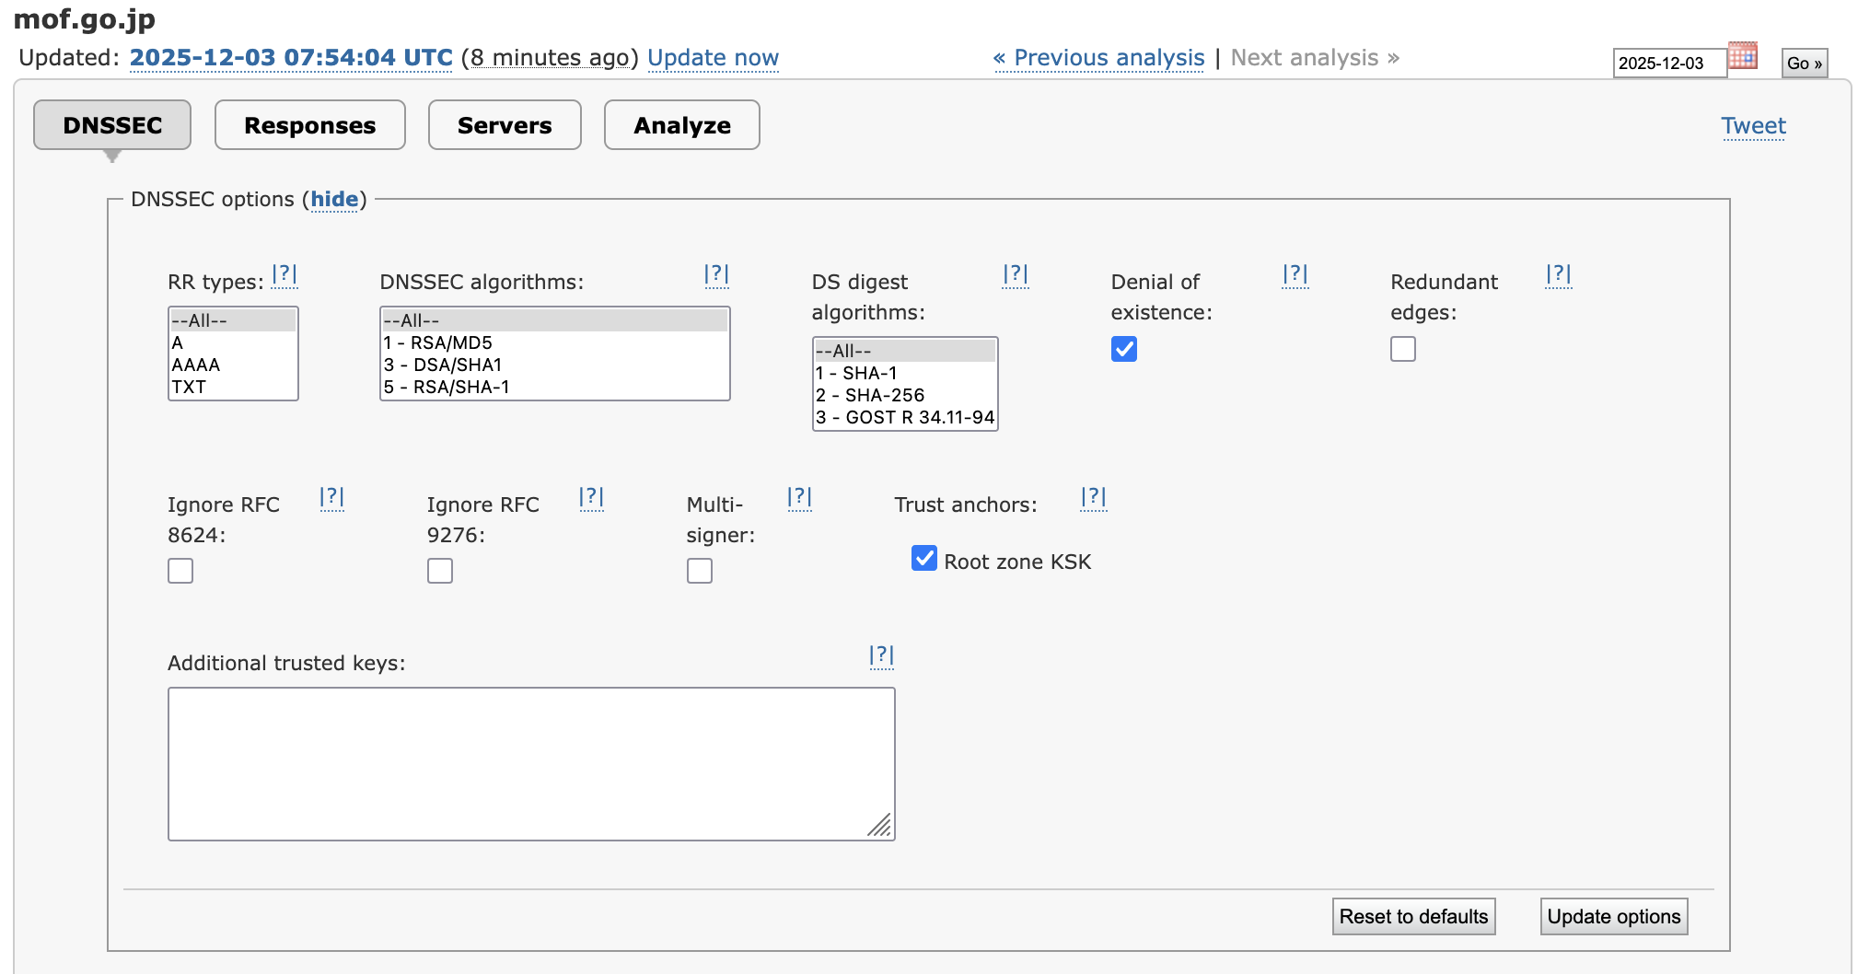Click the Go » button

[1805, 64]
